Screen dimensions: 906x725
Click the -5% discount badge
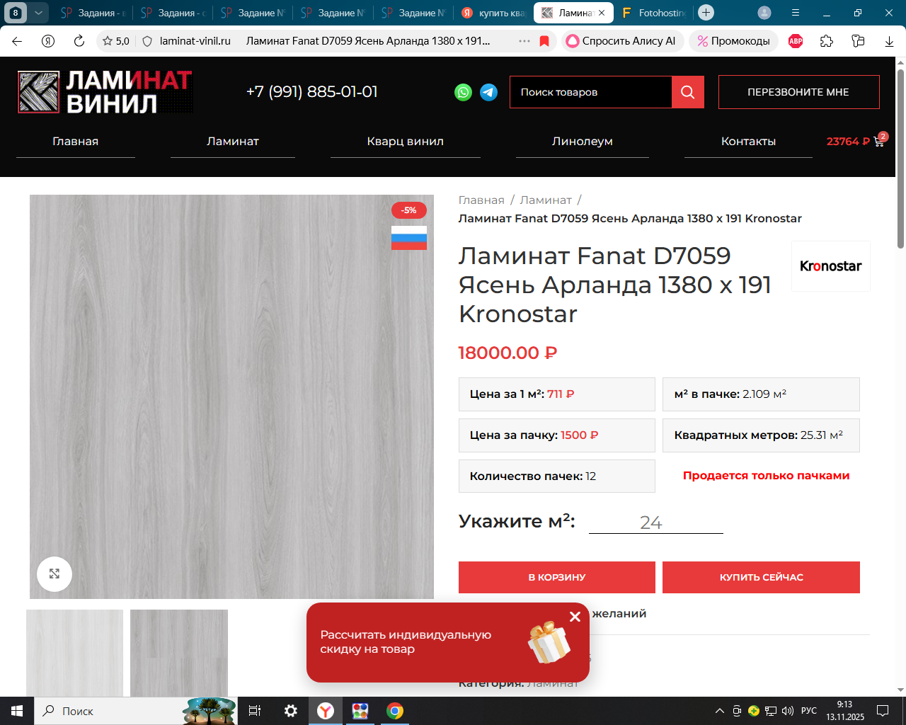click(409, 210)
